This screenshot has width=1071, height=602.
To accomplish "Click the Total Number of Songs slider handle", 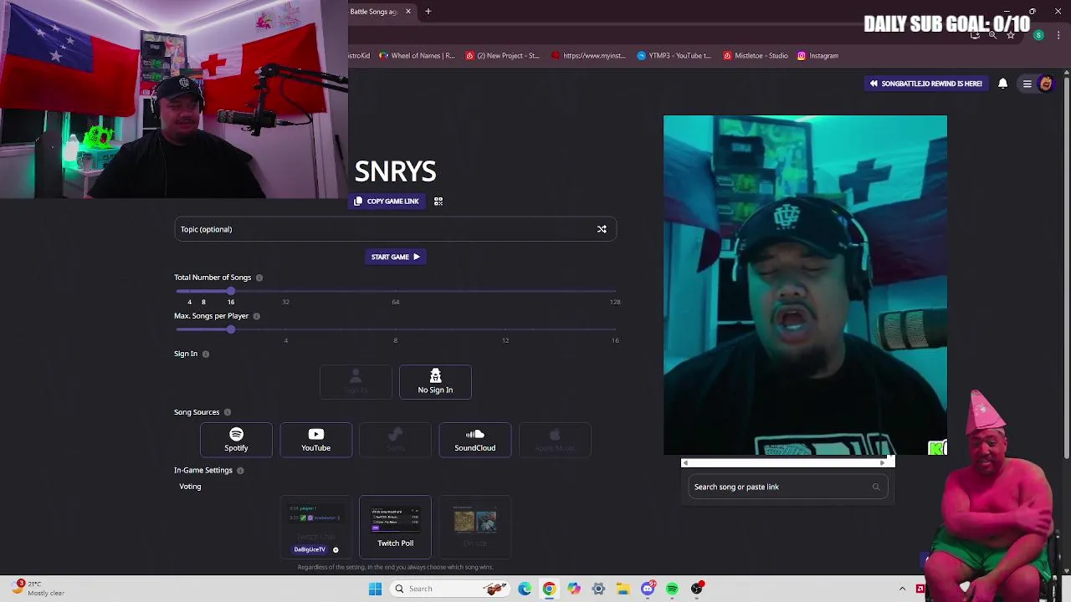I will pyautogui.click(x=231, y=291).
